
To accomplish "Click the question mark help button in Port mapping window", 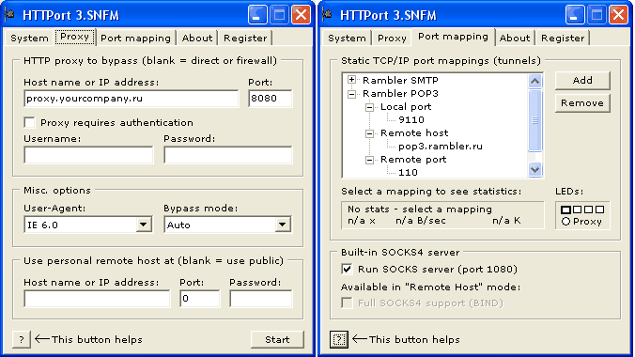I will click(x=339, y=339).
